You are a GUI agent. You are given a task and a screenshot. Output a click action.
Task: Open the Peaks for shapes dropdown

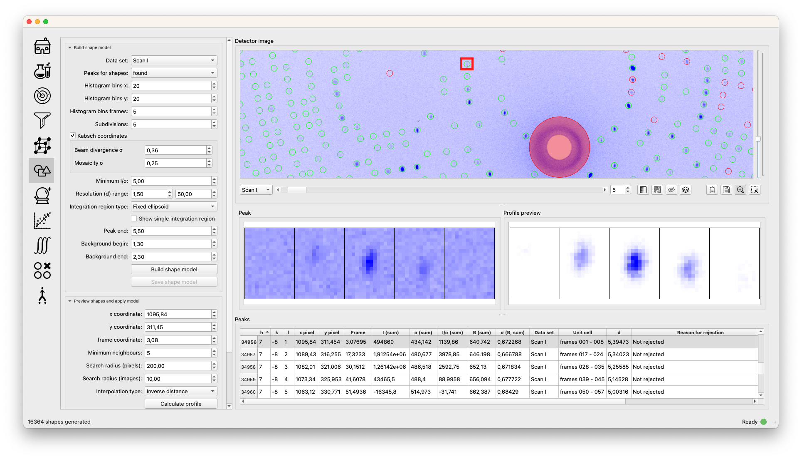pyautogui.click(x=174, y=73)
